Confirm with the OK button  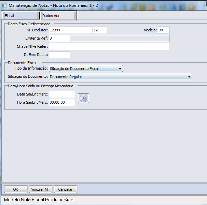click(16, 189)
